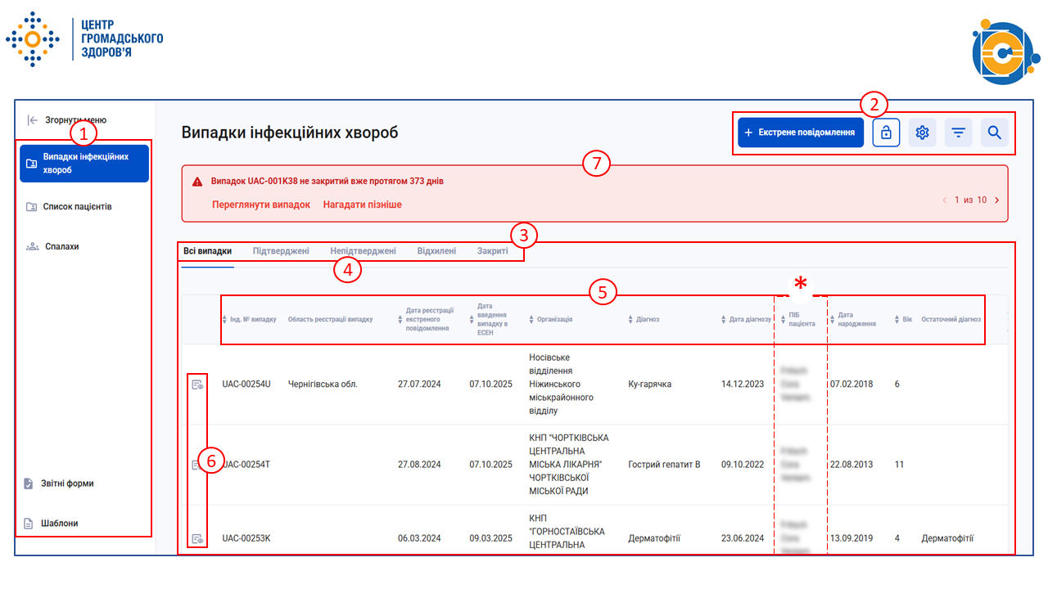
Task: View case UAC-00254U via row icon
Action: point(196,384)
